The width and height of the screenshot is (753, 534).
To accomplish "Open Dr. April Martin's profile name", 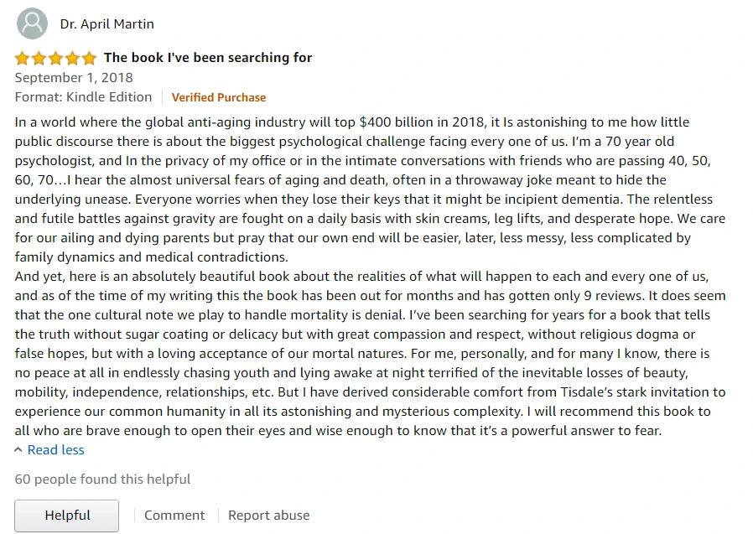I will [106, 23].
